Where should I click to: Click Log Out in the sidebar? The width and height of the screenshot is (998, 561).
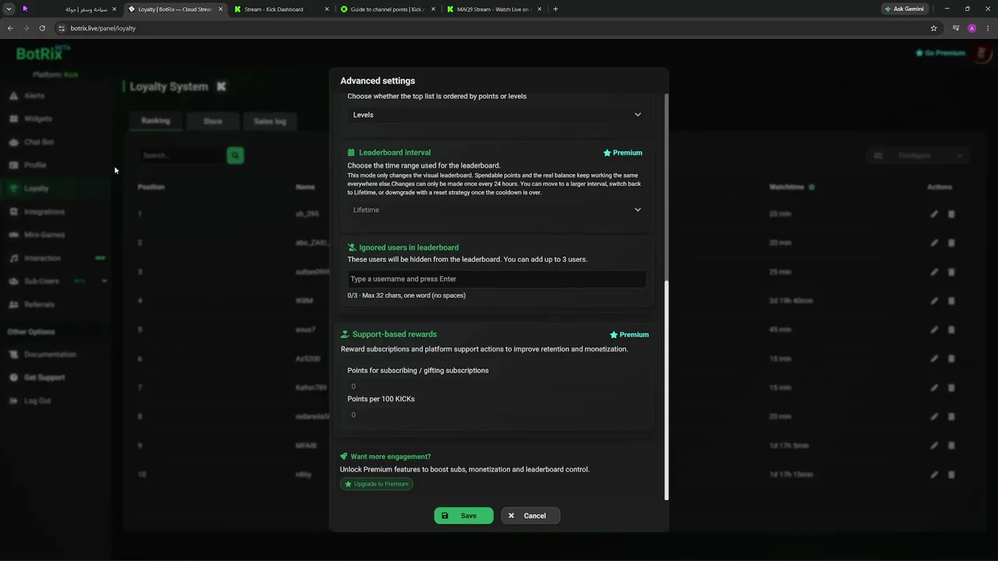click(x=37, y=400)
